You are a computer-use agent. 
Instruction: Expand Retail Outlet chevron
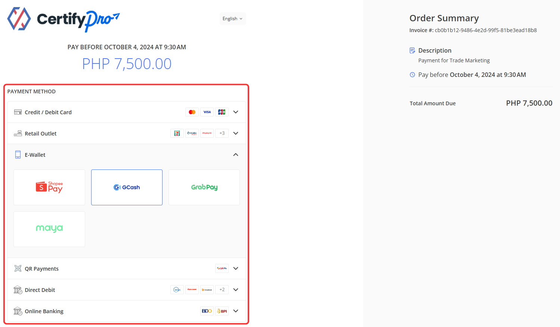[x=236, y=133]
